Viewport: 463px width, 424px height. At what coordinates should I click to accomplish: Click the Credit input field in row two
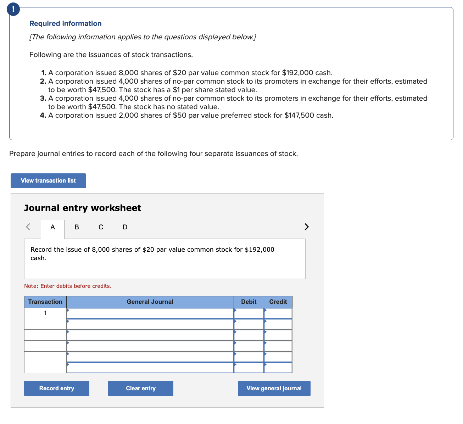[x=278, y=324]
